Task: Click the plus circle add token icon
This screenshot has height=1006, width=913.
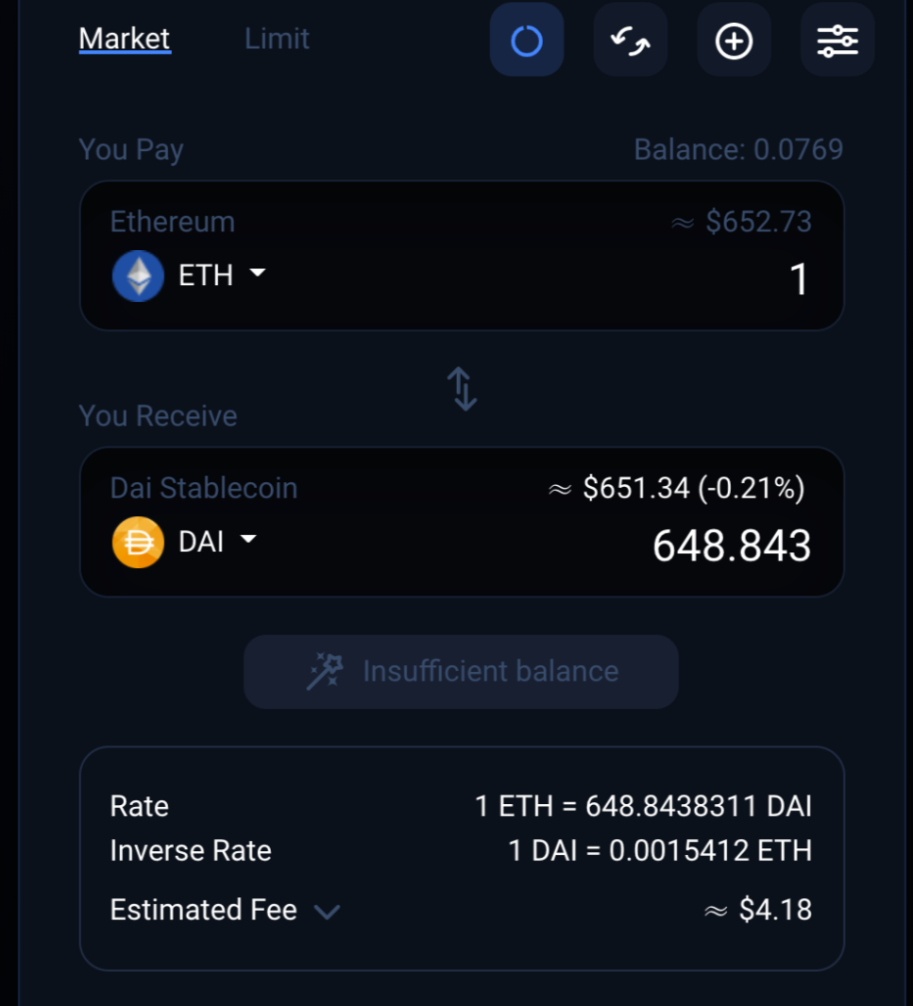Action: coord(734,41)
